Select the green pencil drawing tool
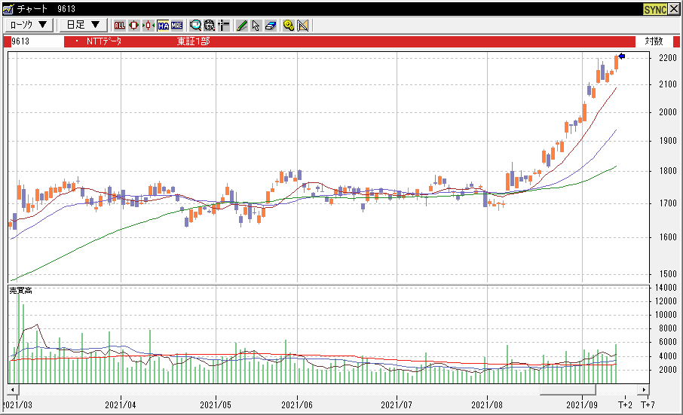Viewport: 683px width, 415px height. pyautogui.click(x=241, y=25)
